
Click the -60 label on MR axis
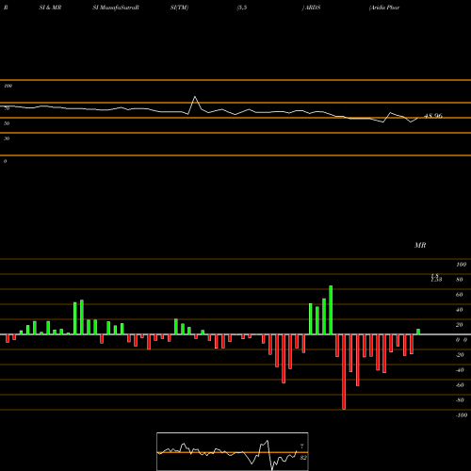[x=460, y=385]
